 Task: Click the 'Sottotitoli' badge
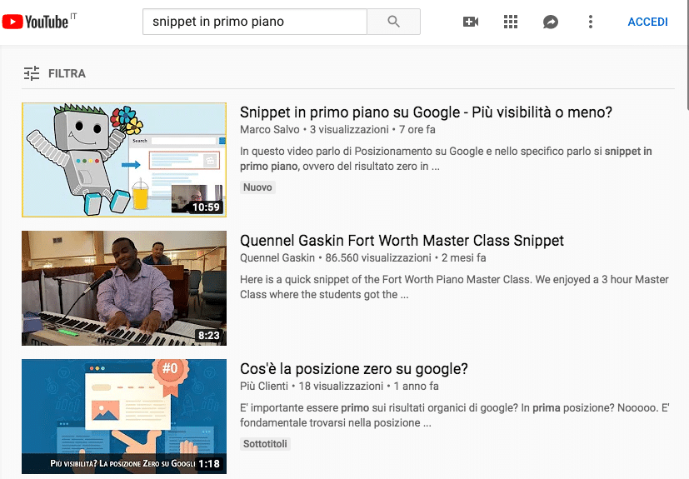click(265, 444)
